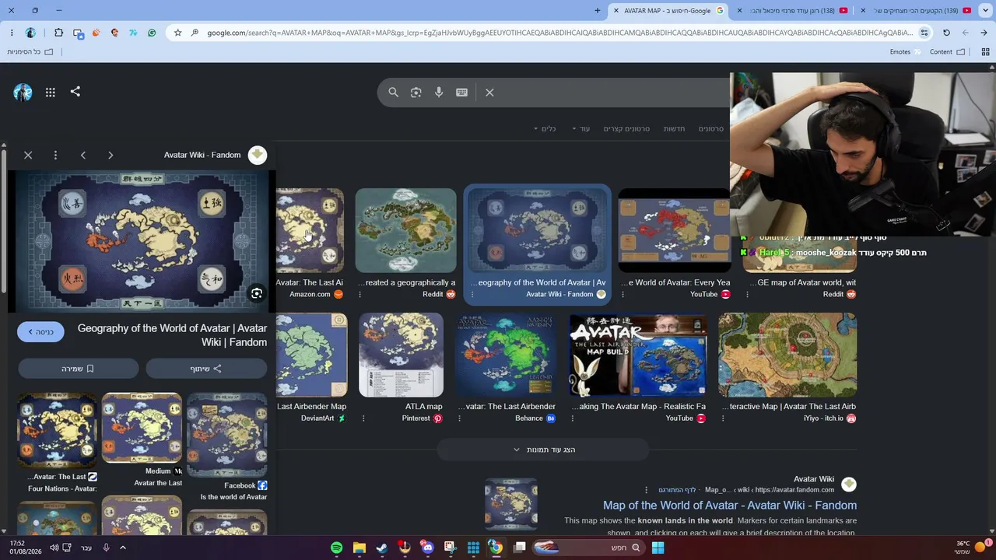Close the image preview side panel
Viewport: 996px width, 560px height.
point(28,155)
